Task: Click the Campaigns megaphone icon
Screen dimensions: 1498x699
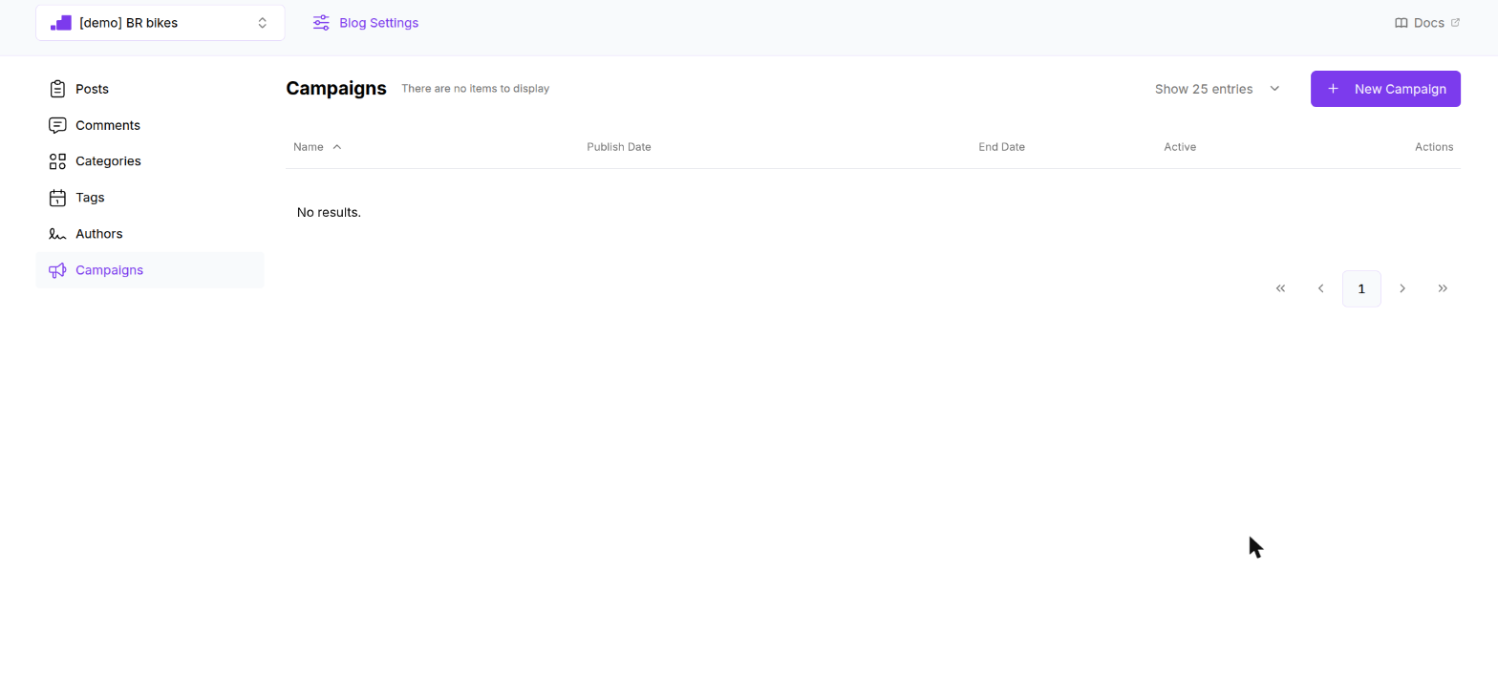Action: pyautogui.click(x=57, y=270)
